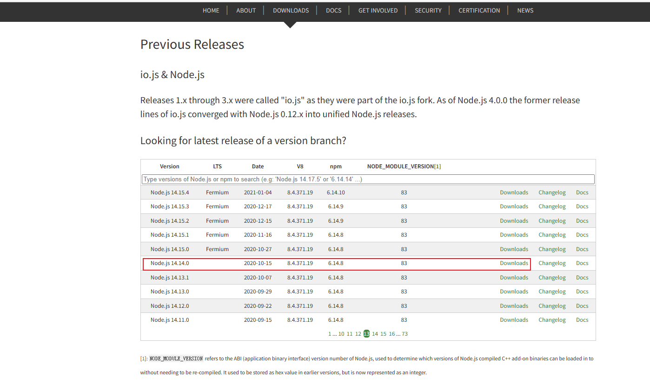Go to pagination page 12
The height and width of the screenshot is (385, 650).
click(x=358, y=334)
